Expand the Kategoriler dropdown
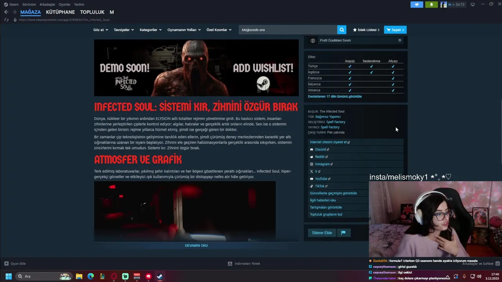The width and height of the screenshot is (502, 282). tap(151, 30)
